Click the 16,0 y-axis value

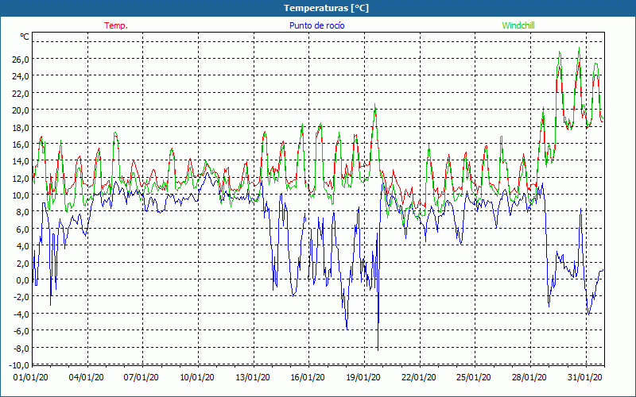click(21, 145)
